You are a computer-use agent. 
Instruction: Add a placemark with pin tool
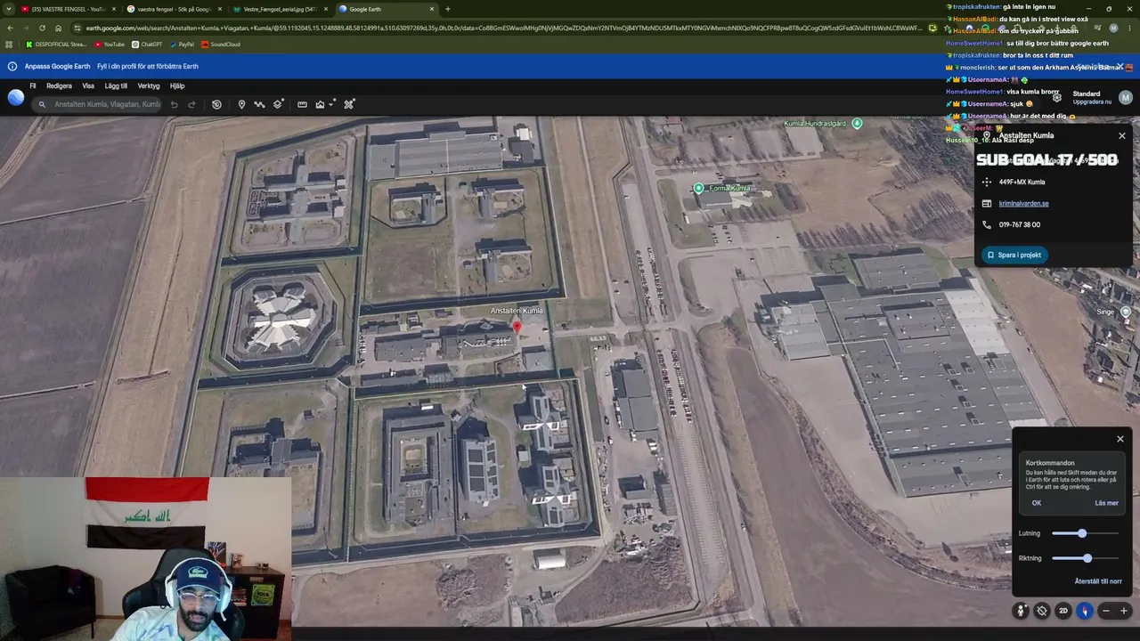tap(241, 104)
